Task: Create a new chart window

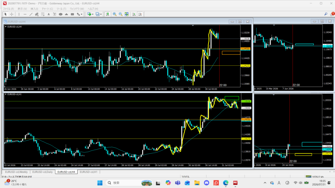Action: click(x=89, y=14)
